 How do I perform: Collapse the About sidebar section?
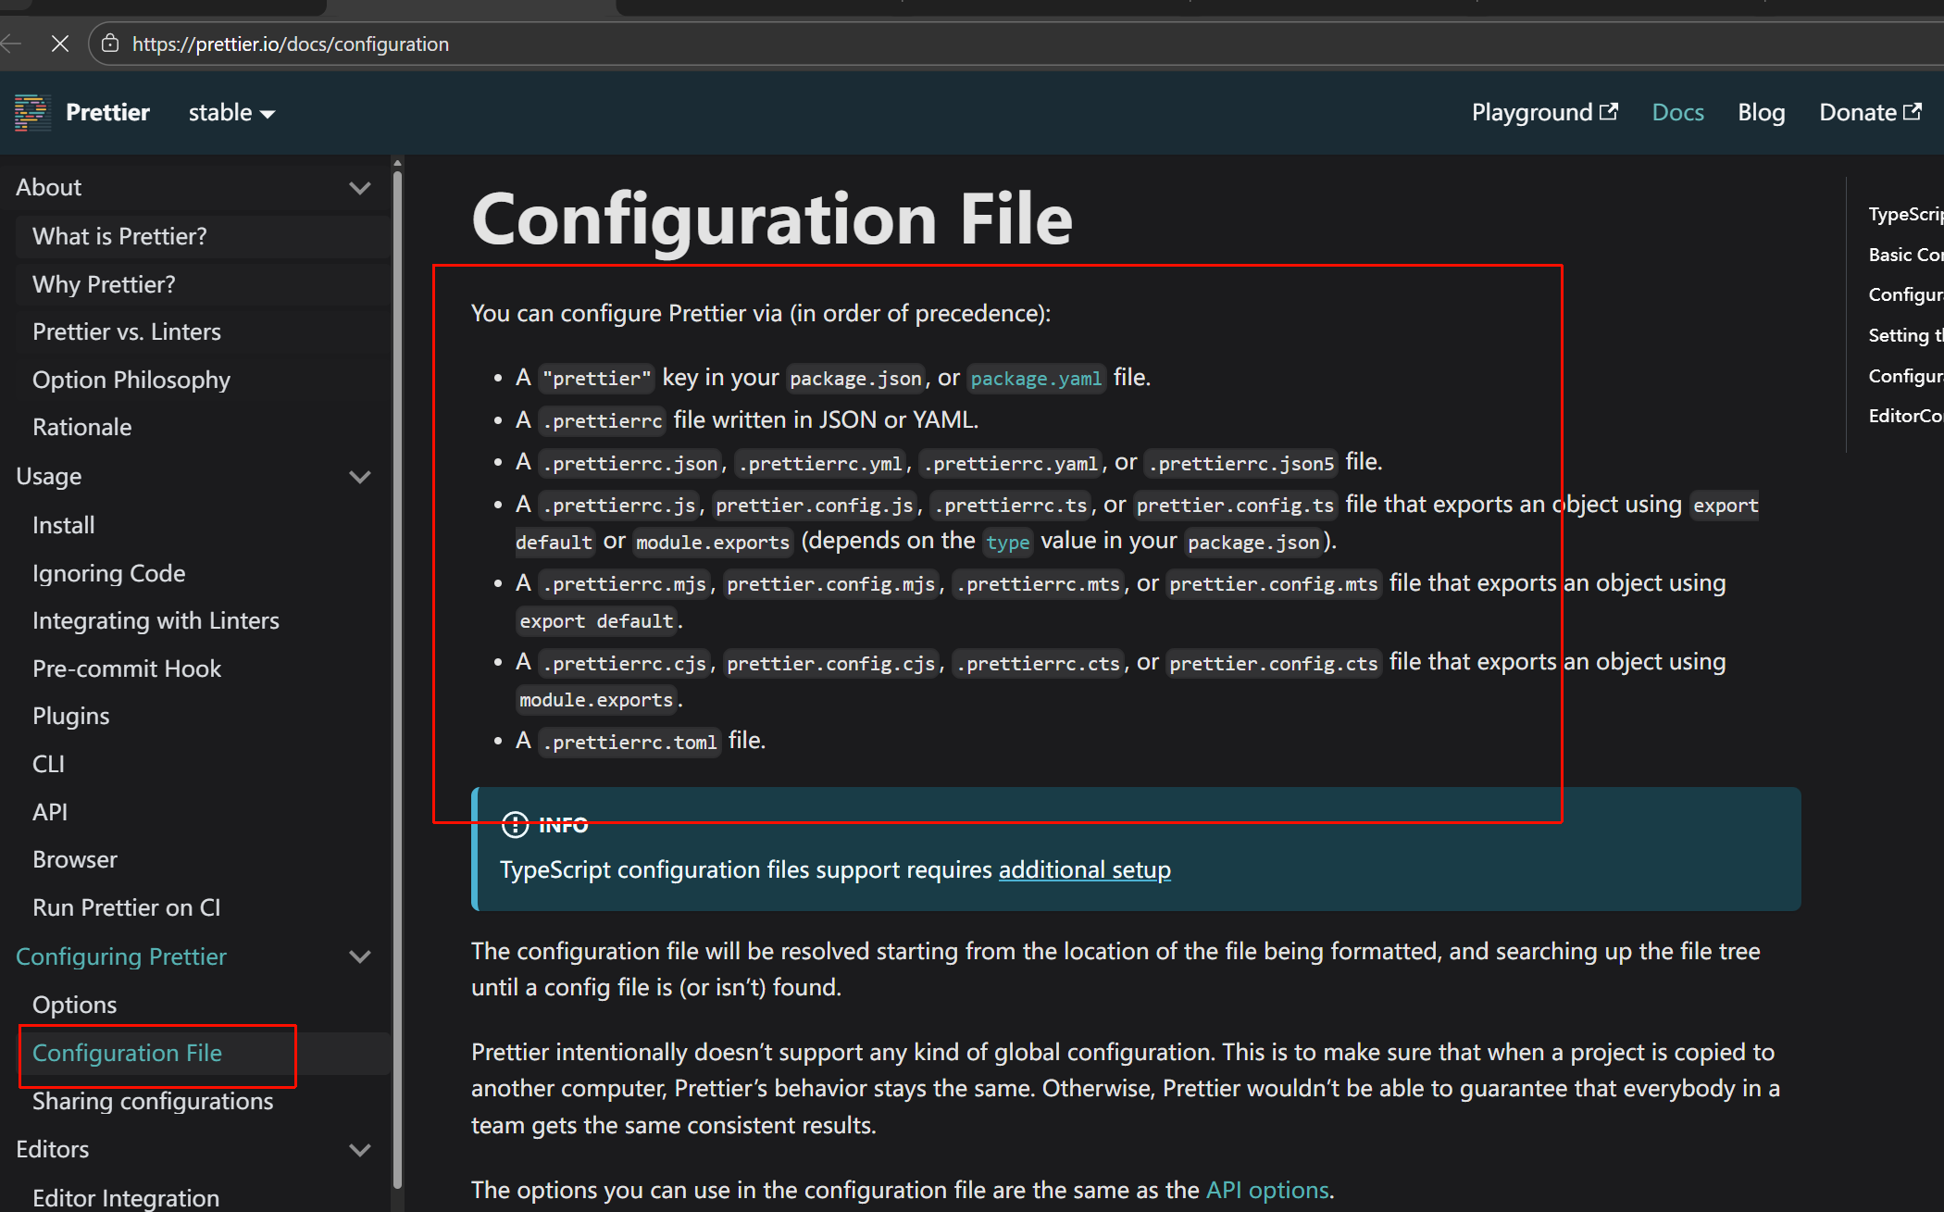(359, 188)
